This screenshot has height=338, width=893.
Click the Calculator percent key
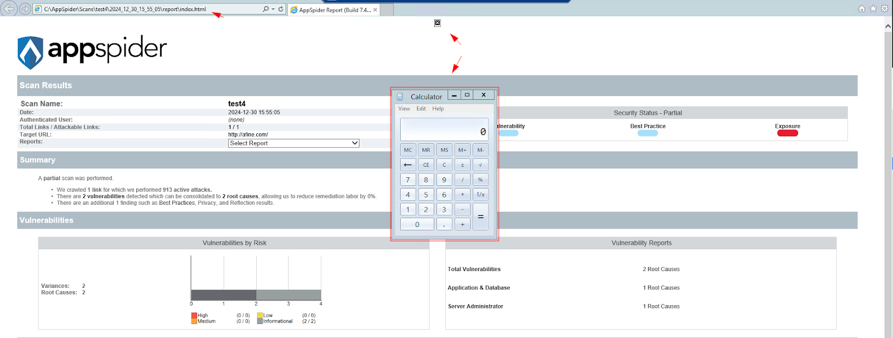481,180
